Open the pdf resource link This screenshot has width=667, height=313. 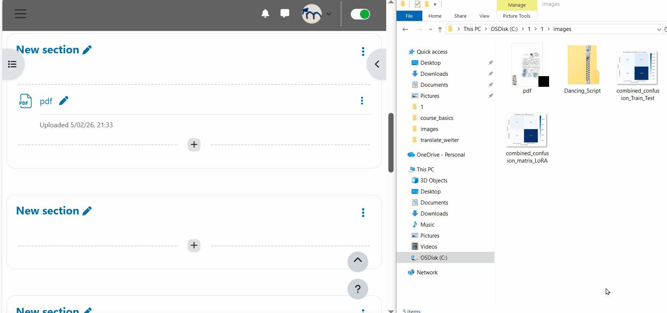pos(46,101)
